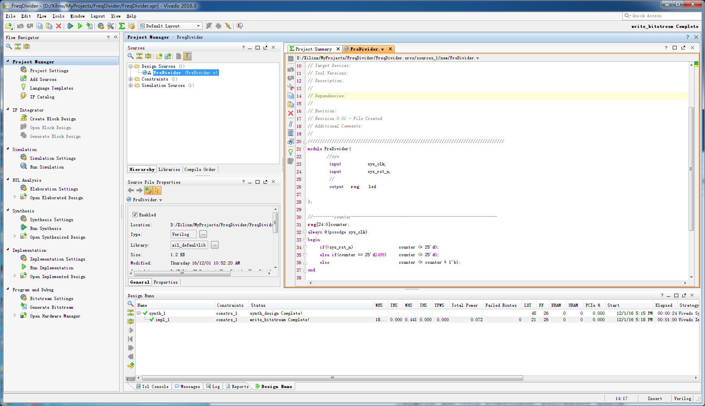Float the Design Runs panel
The image size is (705, 406).
click(684, 295)
